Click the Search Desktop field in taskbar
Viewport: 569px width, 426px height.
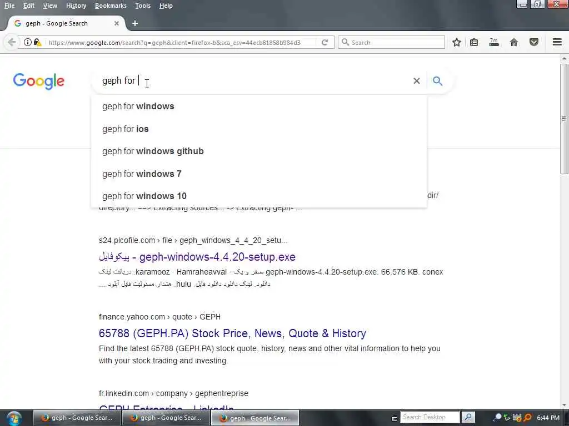pos(430,417)
